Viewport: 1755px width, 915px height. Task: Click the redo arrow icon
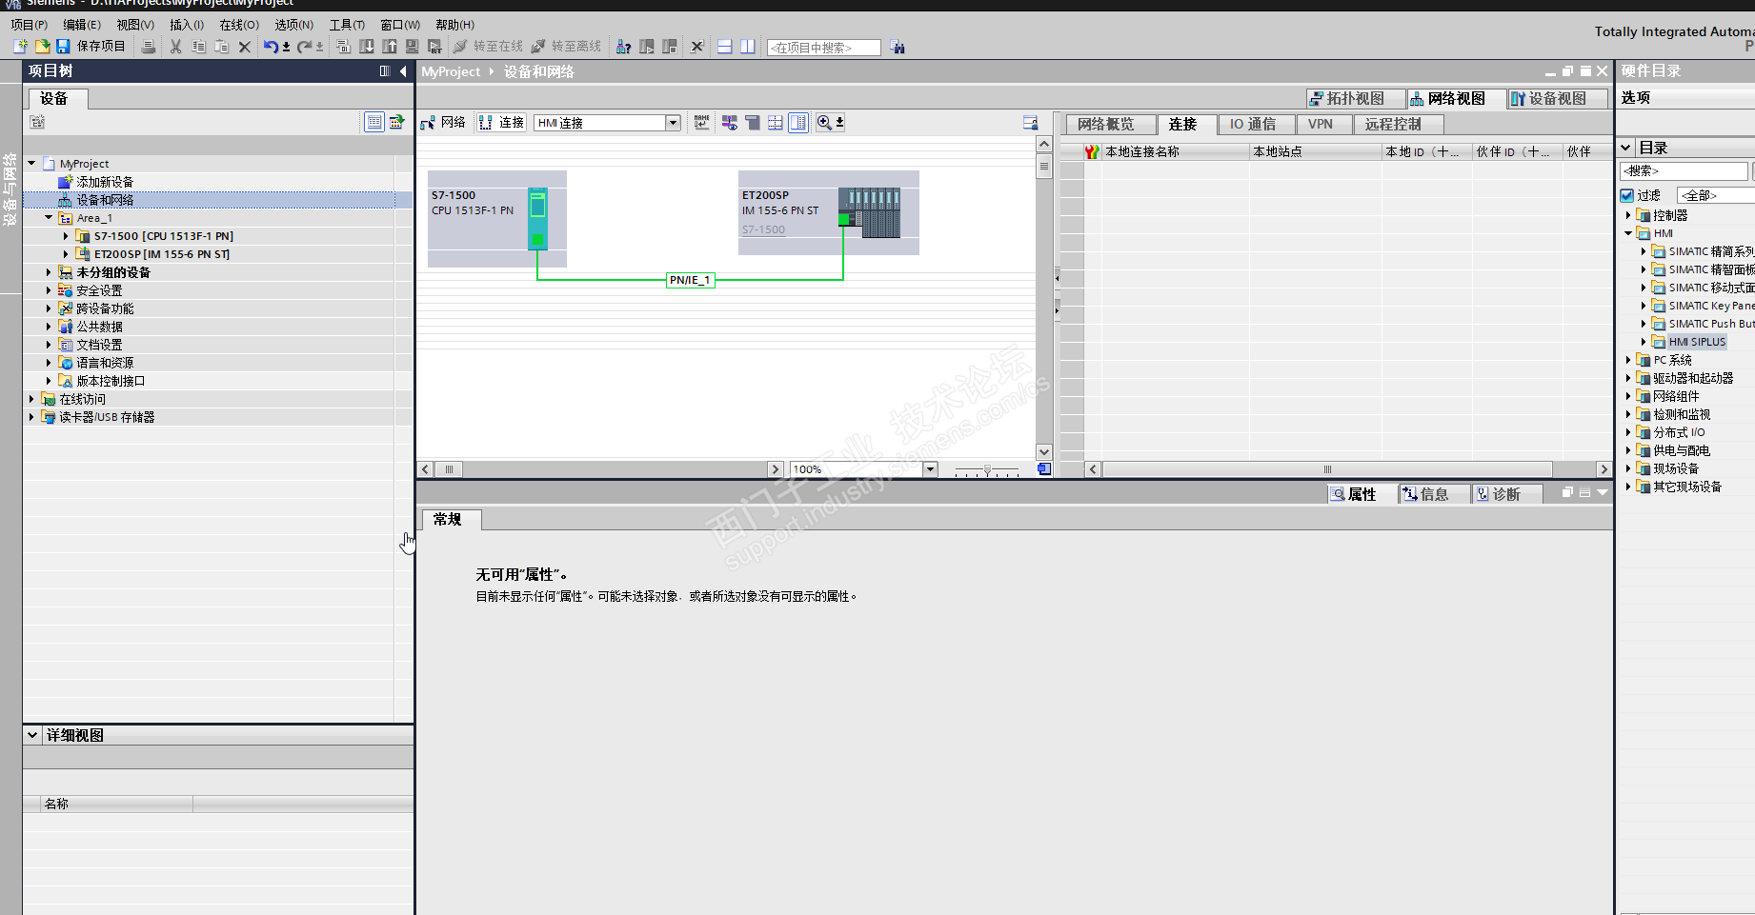(305, 47)
